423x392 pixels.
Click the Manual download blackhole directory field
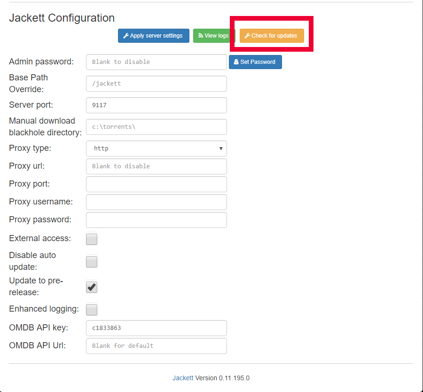(x=156, y=126)
